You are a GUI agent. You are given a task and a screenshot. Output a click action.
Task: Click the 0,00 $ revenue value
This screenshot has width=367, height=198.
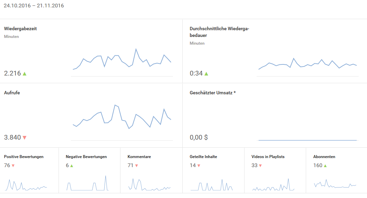pyautogui.click(x=199, y=138)
